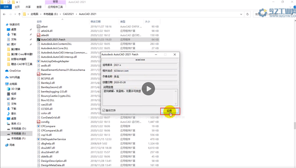Click the 音乐 note icon in sidebar
The image size is (296, 168).
click(9, 114)
